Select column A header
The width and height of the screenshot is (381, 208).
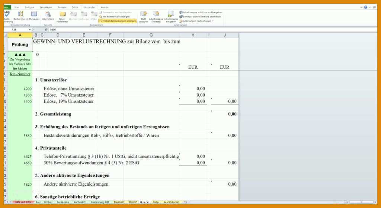tap(20, 35)
